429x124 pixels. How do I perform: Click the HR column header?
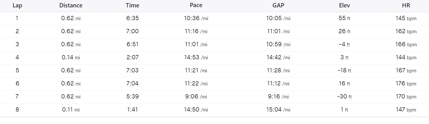[406, 5]
